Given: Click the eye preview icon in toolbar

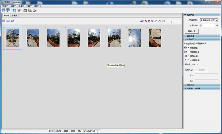Looking at the screenshot, I should tap(19, 10).
